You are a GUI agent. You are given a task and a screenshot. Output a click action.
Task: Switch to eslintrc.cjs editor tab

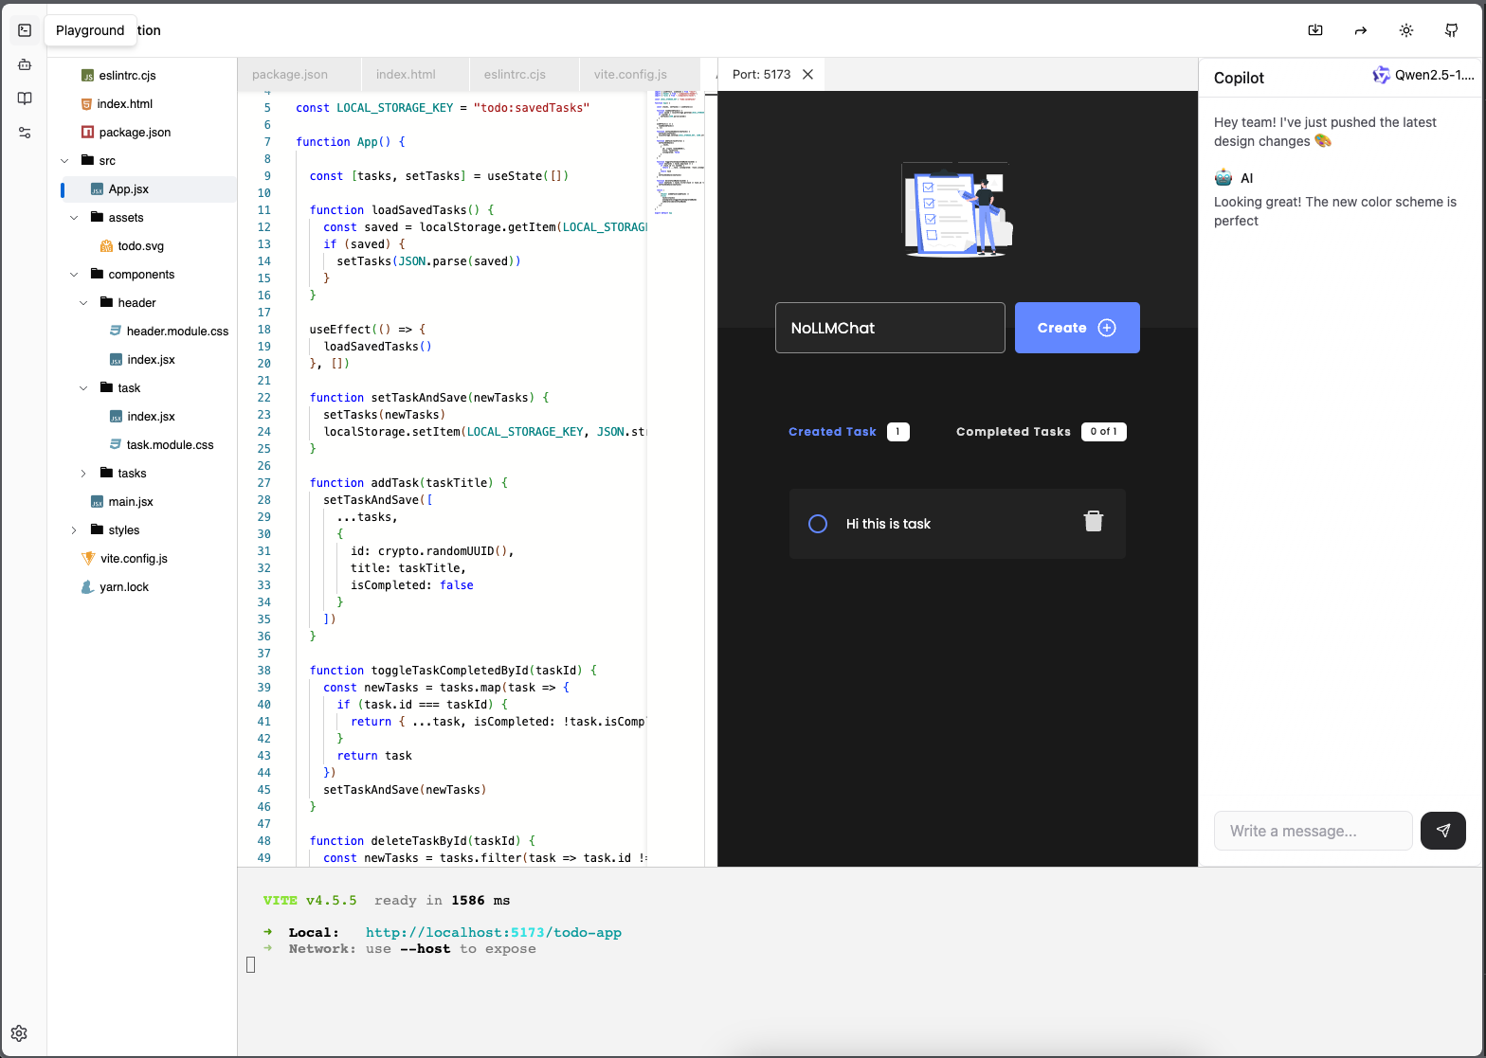click(x=515, y=74)
